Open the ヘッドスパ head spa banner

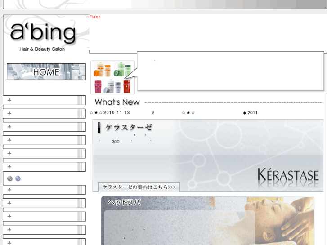[208, 220]
